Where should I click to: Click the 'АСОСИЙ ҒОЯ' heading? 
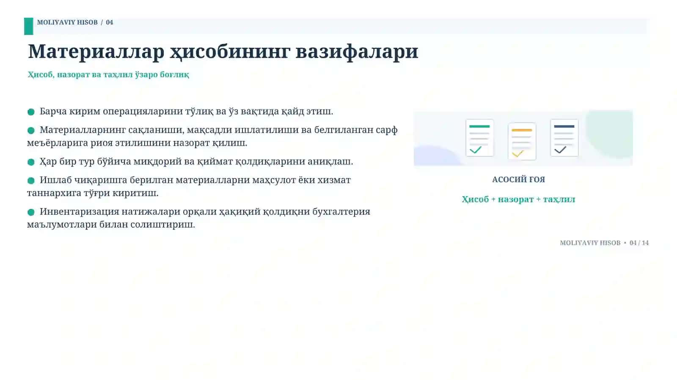pyautogui.click(x=518, y=180)
